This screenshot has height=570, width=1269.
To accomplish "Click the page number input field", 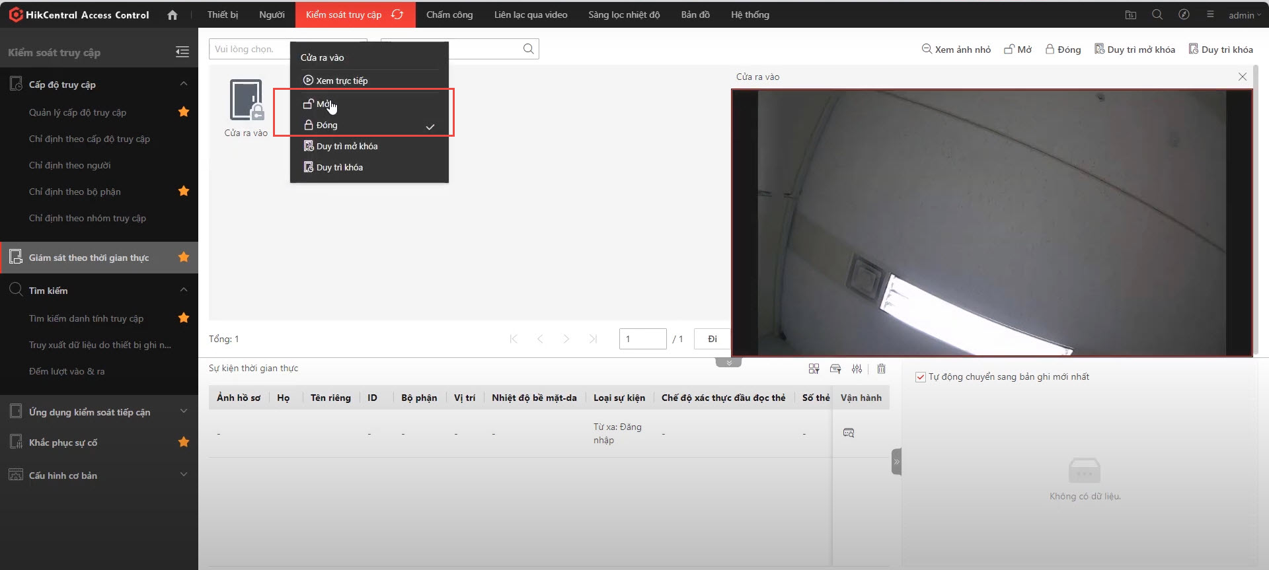I will [642, 339].
